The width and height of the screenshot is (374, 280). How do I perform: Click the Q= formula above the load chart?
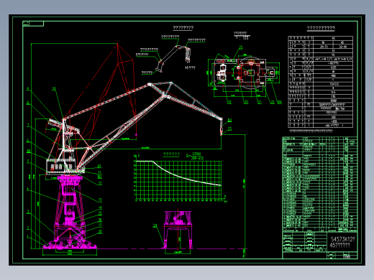(x=195, y=156)
